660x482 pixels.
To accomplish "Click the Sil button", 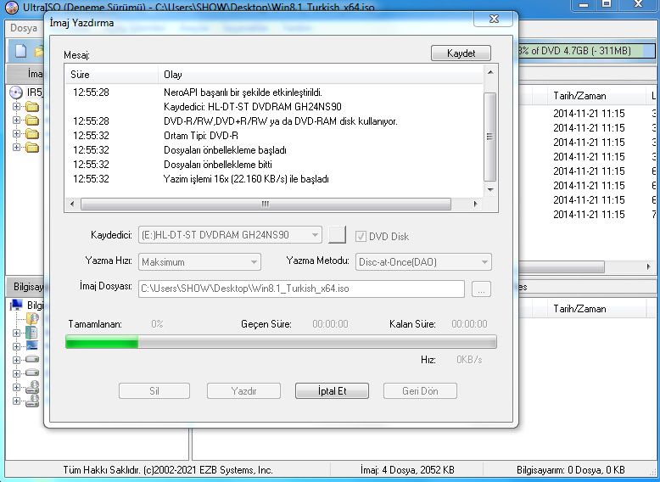I will pyautogui.click(x=154, y=390).
